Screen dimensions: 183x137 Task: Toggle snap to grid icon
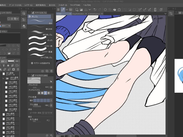(x=149, y=10)
